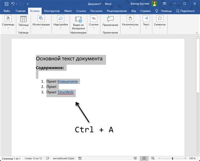This screenshot has height=161, width=200.
Task: Collapse the ribbon with the chevron
Action: click(x=197, y=33)
